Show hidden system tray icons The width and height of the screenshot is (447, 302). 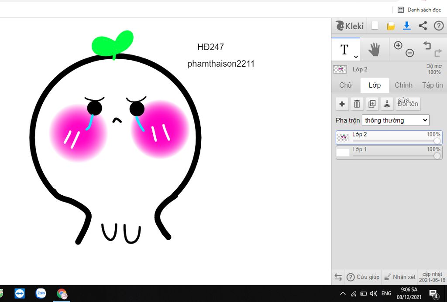[x=343, y=293]
